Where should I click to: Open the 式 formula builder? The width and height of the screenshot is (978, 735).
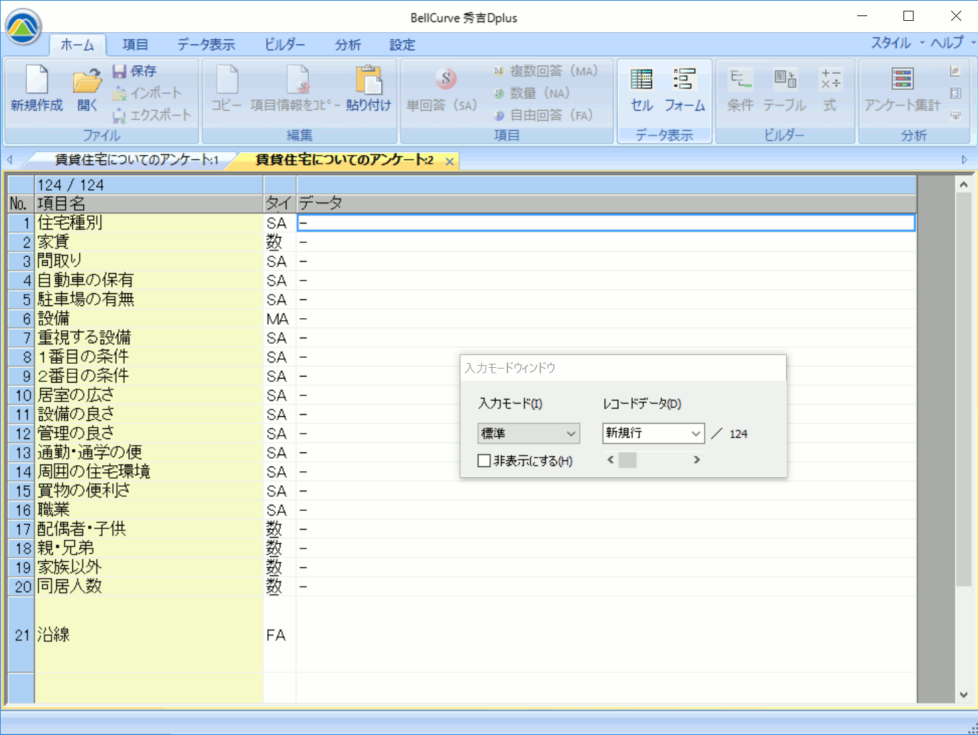pyautogui.click(x=830, y=89)
